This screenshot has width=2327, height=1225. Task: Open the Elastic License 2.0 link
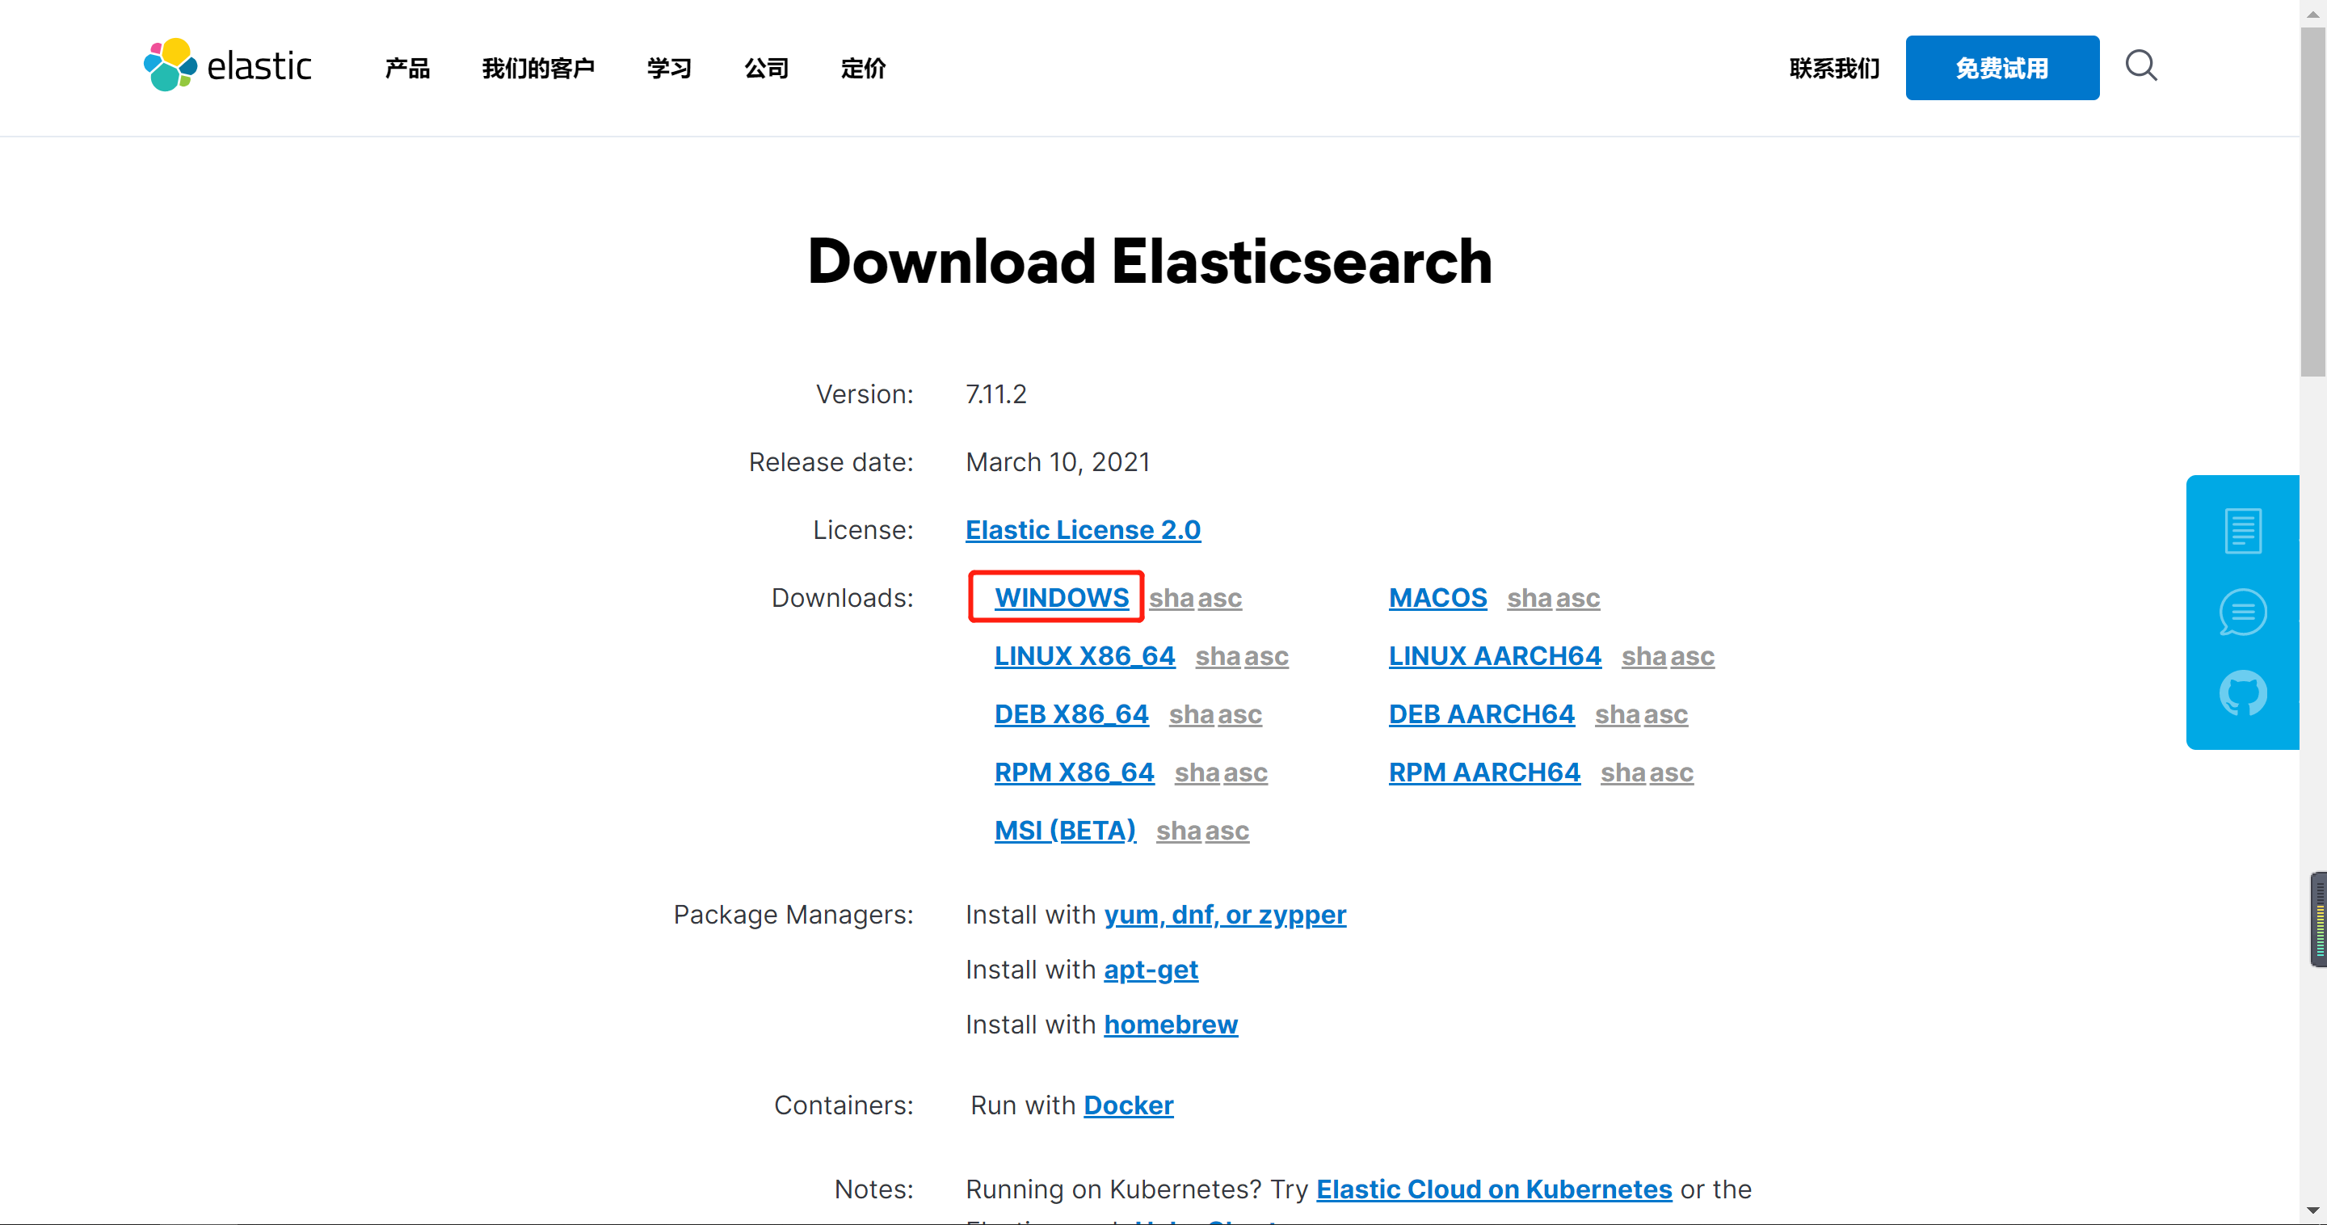point(1082,530)
